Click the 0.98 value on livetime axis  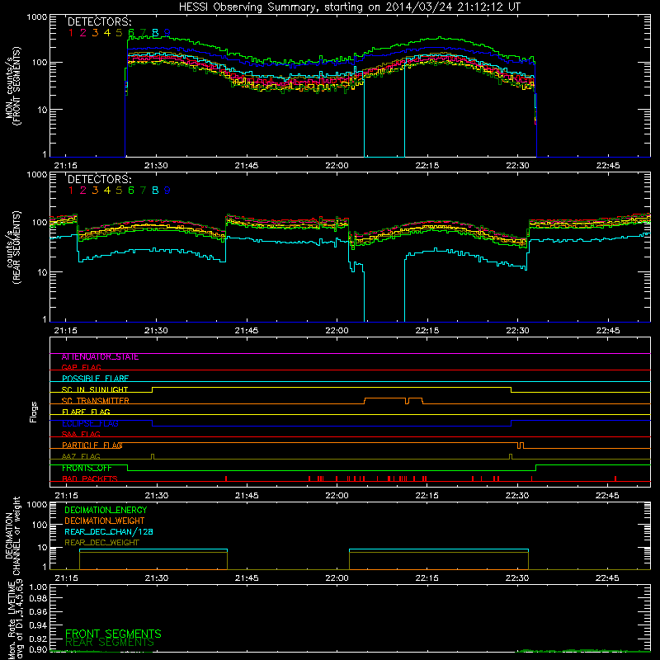[38, 599]
